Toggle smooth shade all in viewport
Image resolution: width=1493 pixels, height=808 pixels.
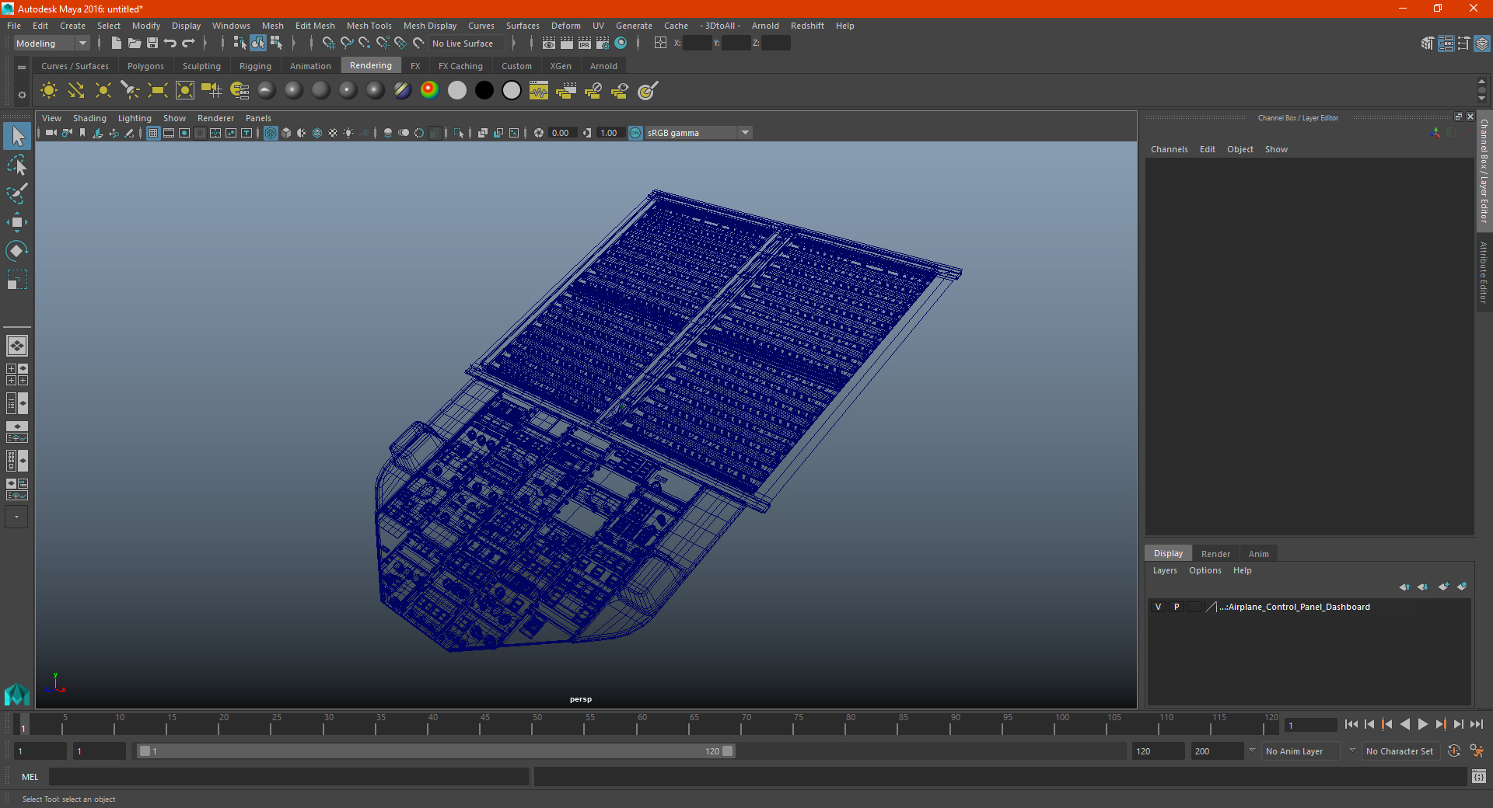pos(286,133)
